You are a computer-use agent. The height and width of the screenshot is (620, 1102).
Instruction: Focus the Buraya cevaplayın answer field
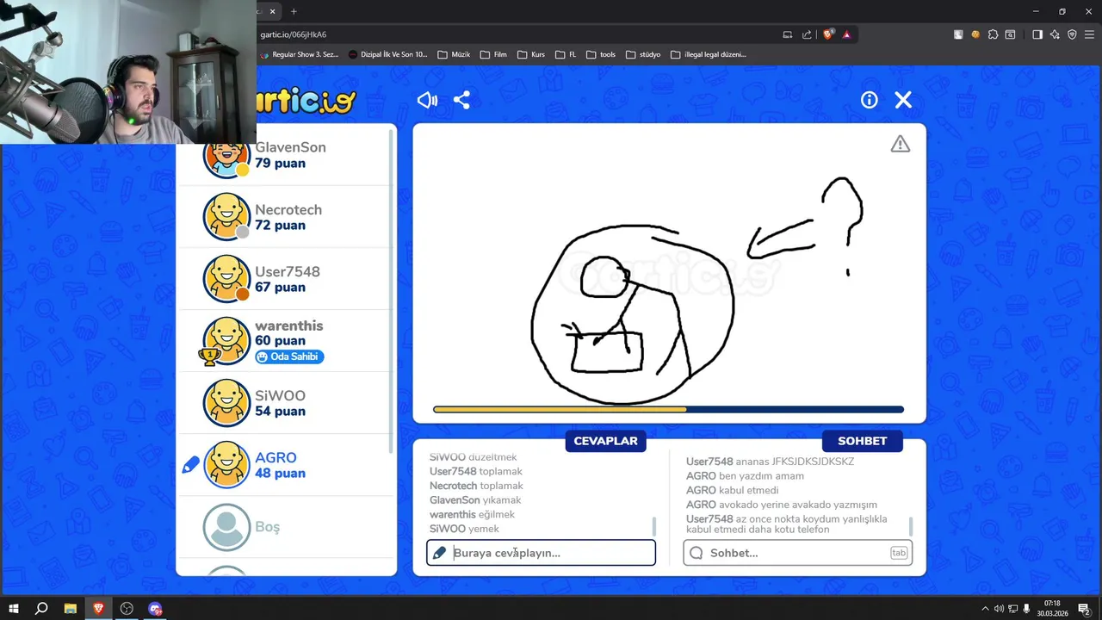click(541, 553)
